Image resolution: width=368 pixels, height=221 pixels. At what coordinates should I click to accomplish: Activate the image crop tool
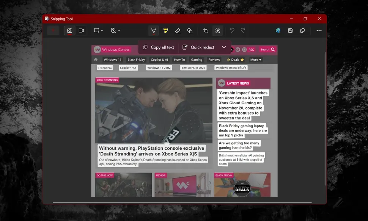(206, 31)
